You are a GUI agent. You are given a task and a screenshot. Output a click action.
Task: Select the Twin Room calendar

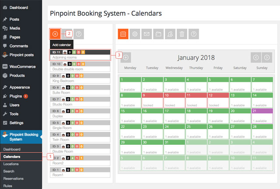click(80, 137)
